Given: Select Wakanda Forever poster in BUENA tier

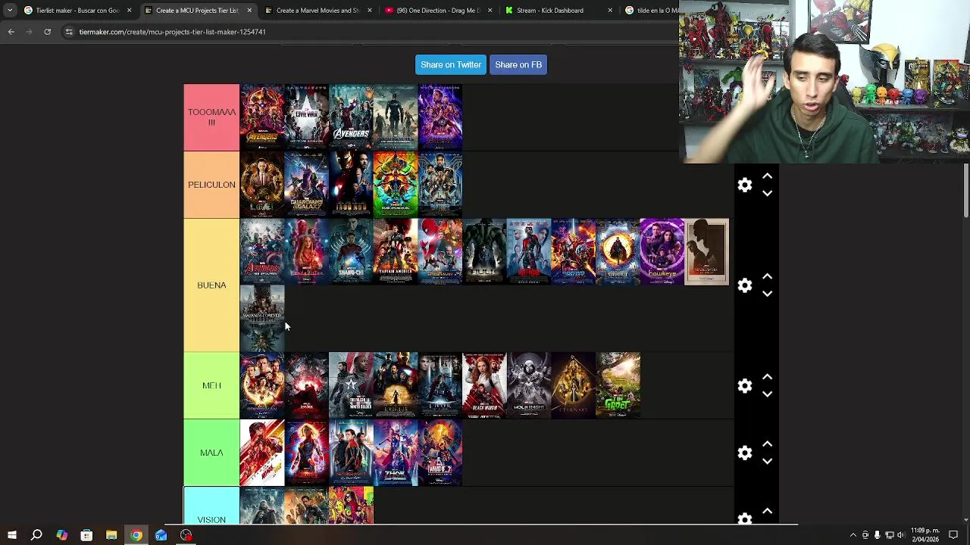Looking at the screenshot, I should (262, 319).
